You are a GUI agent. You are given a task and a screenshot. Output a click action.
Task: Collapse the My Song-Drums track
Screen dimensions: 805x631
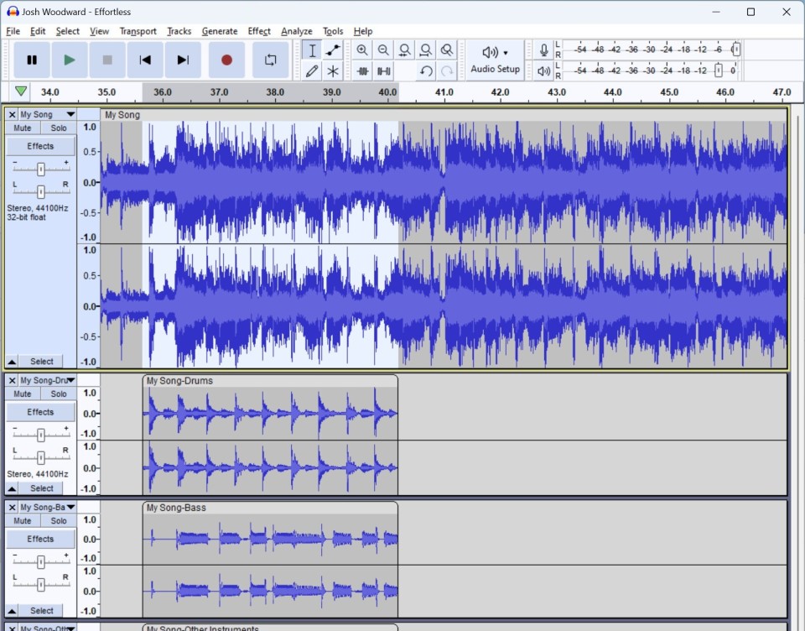click(12, 488)
